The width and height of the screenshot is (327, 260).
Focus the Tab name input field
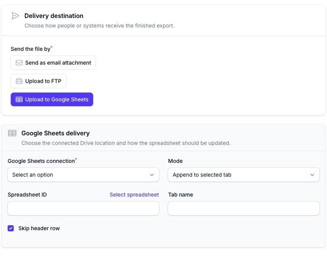coord(244,208)
